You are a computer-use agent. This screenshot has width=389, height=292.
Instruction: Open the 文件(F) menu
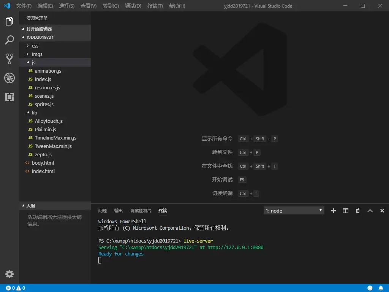coord(24,6)
